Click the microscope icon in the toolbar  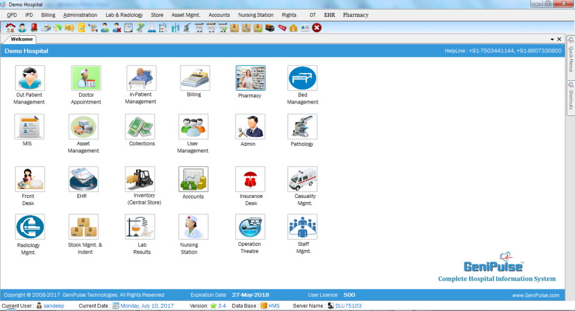tap(187, 28)
